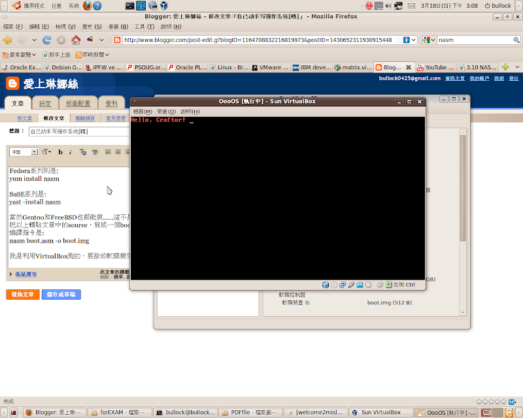Click the logout link in Blogger header
The height and width of the screenshot is (418, 523).
click(x=514, y=78)
